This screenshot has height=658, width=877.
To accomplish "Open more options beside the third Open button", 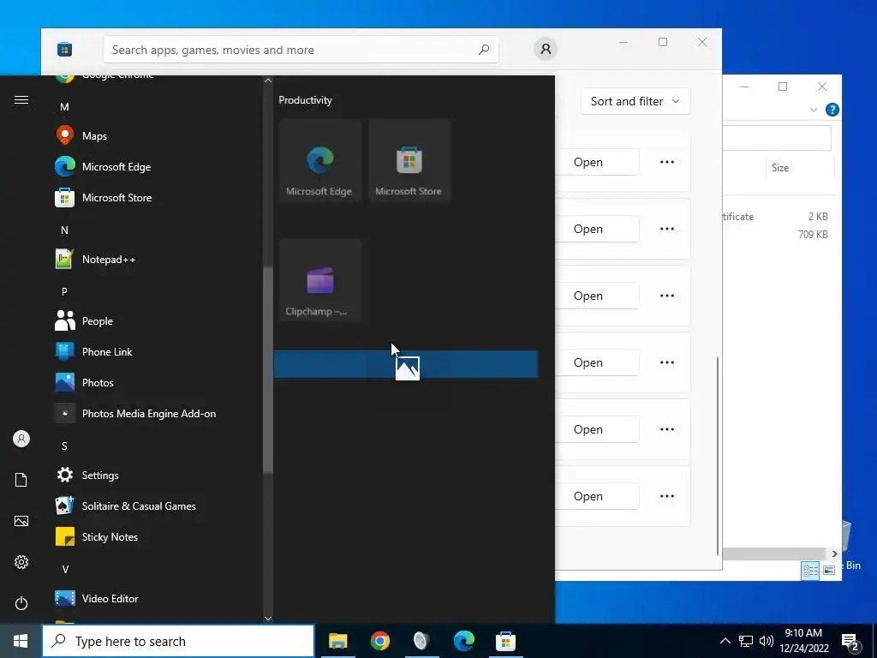I will tap(666, 296).
